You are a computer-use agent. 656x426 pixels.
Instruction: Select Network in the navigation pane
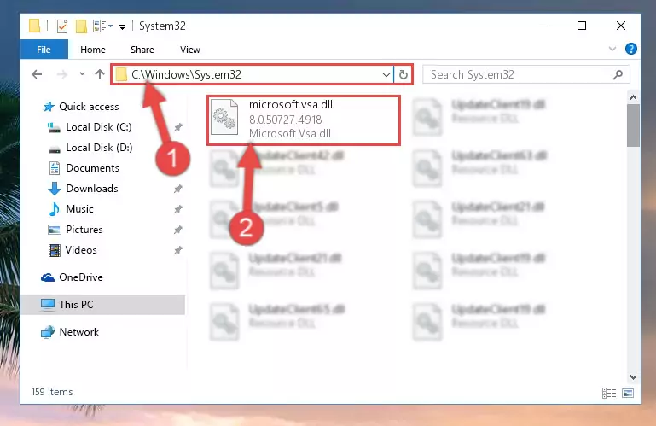point(70,332)
